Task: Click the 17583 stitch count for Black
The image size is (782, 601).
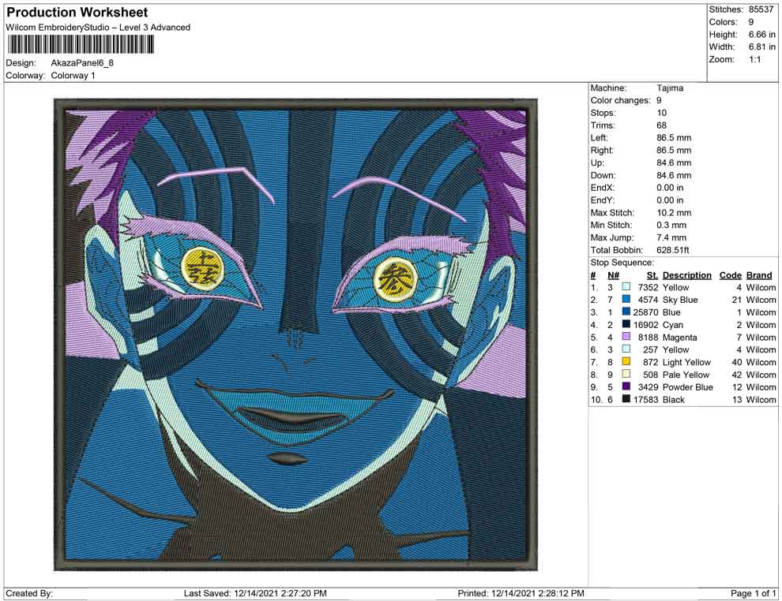Action: pos(645,399)
